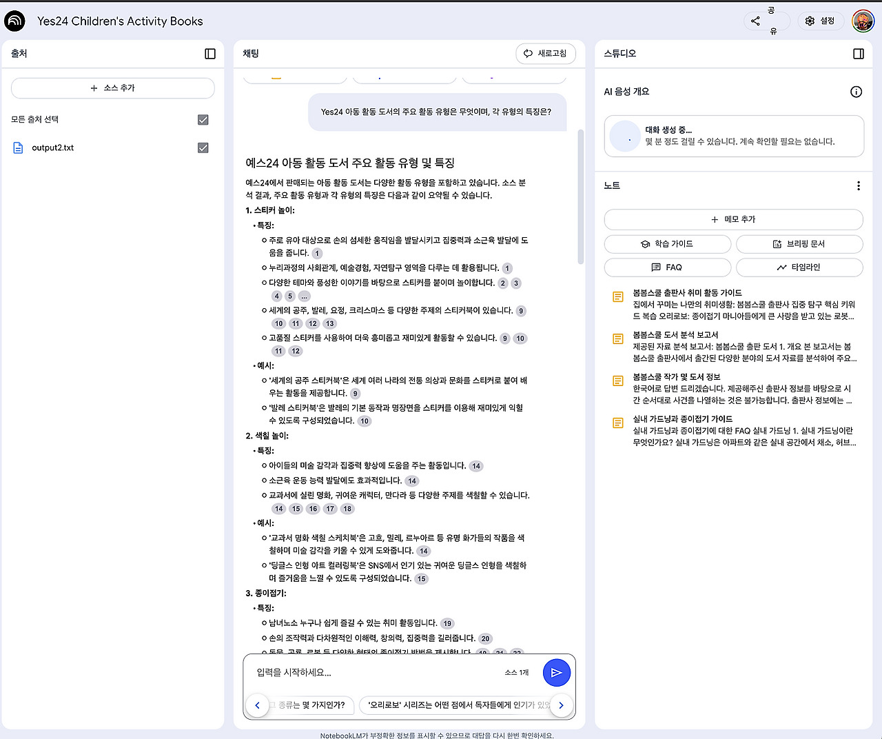
Task: Generate a 학습 가이드 study guide
Action: click(667, 243)
